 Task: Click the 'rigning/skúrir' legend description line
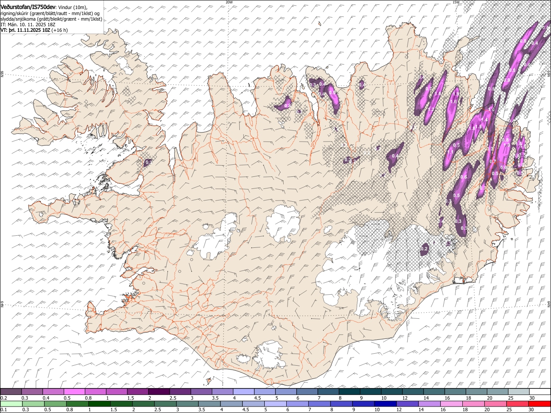click(x=50, y=13)
